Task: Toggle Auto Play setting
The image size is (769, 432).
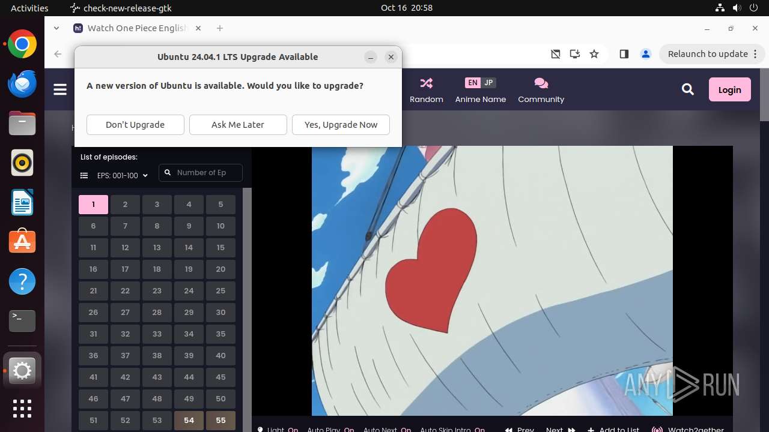Action: (x=330, y=430)
